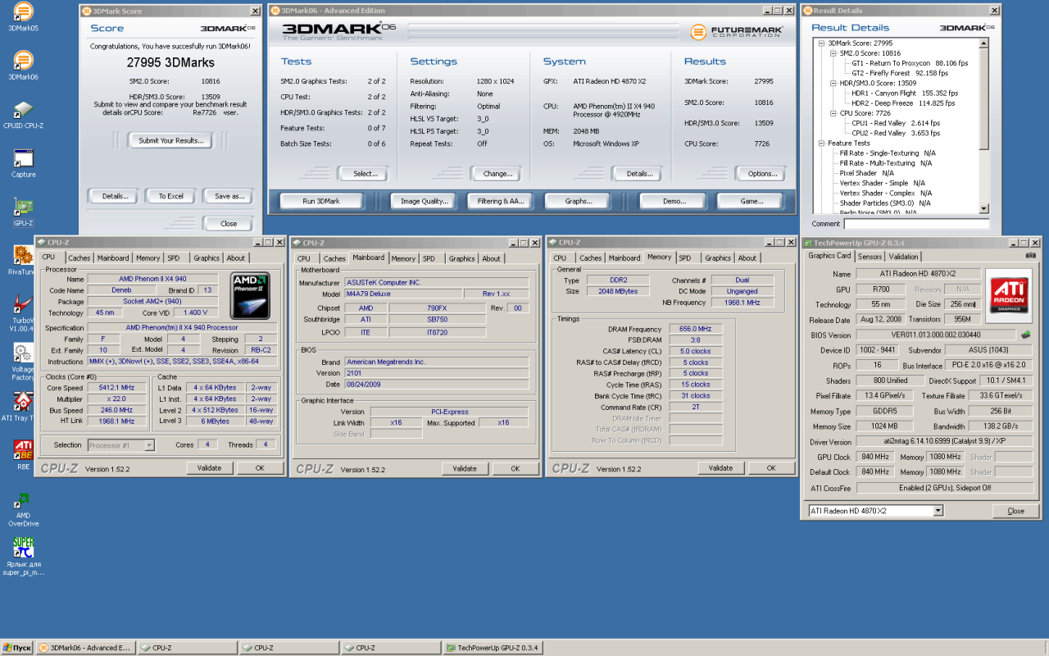Launch TurboV desktop shortcut
Image resolution: width=1049 pixels, height=656 pixels.
pos(23,304)
